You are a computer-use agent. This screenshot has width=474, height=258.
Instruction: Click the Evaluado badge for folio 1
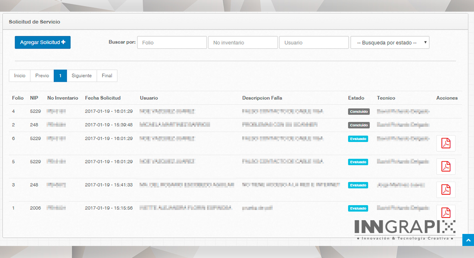pos(358,208)
